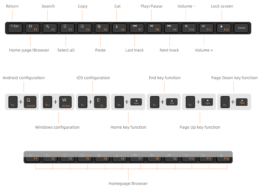Click the "Copy" label
This screenshot has height=193, width=262.
(83, 6)
